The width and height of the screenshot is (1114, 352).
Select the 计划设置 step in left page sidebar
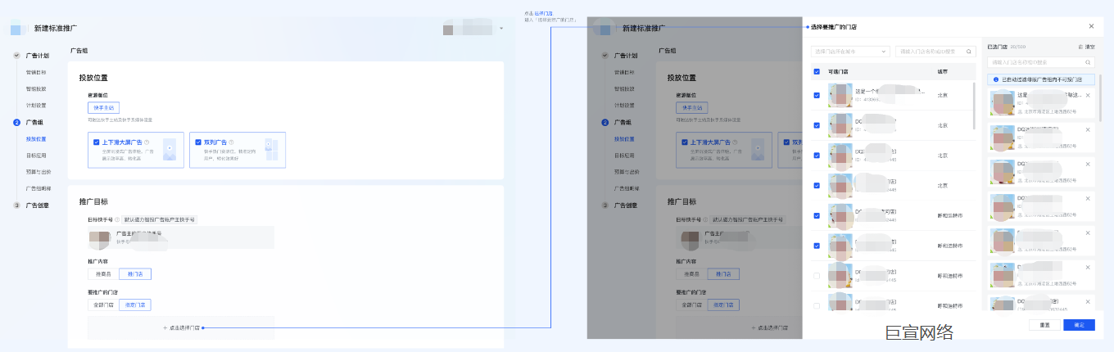tap(36, 105)
